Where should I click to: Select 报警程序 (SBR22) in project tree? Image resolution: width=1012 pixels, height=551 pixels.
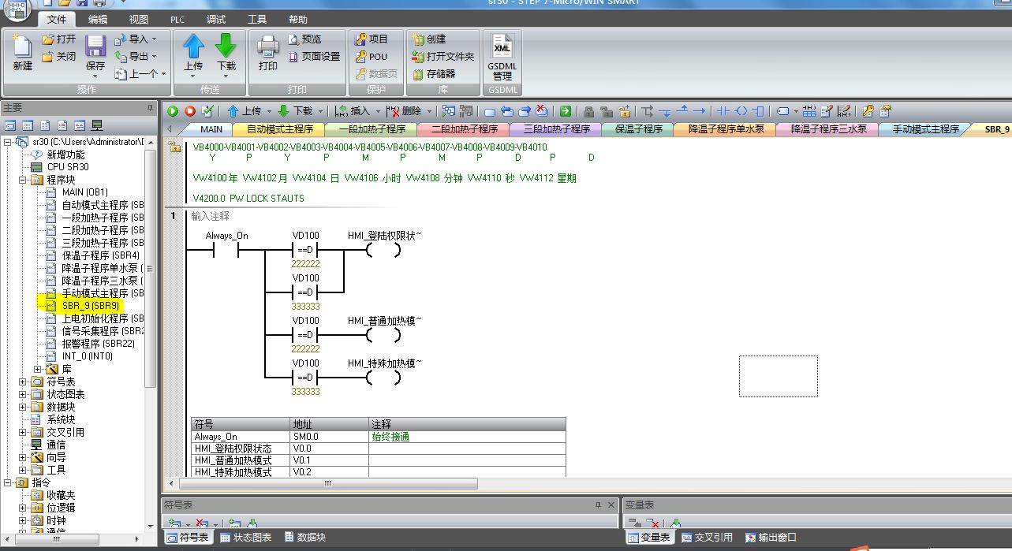98,344
